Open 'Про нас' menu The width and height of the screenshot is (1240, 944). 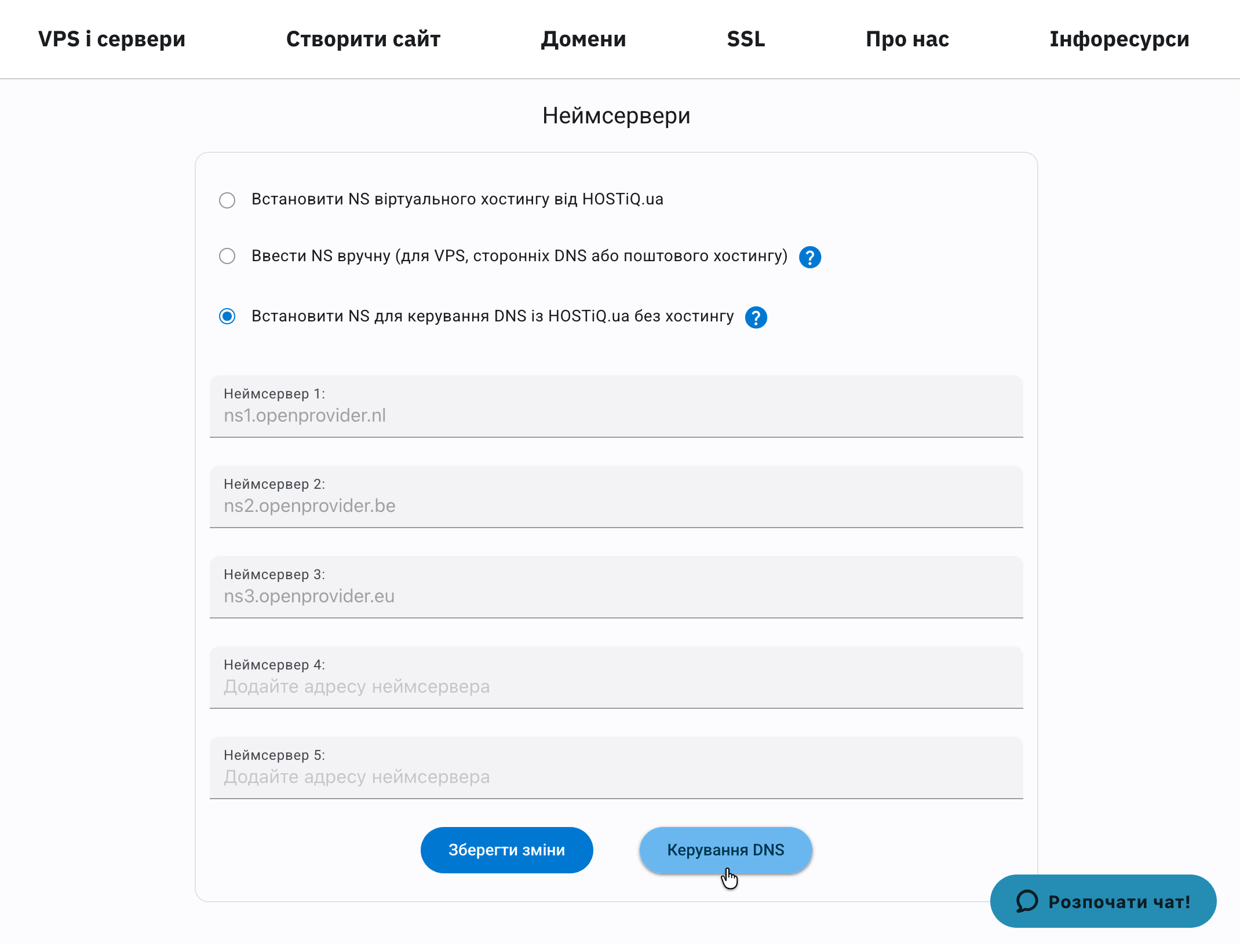(907, 39)
